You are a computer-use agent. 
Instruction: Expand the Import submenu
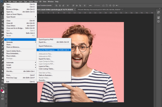point(21,68)
